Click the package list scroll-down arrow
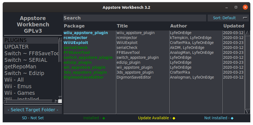The width and height of the screenshot is (253, 125). click(x=247, y=111)
